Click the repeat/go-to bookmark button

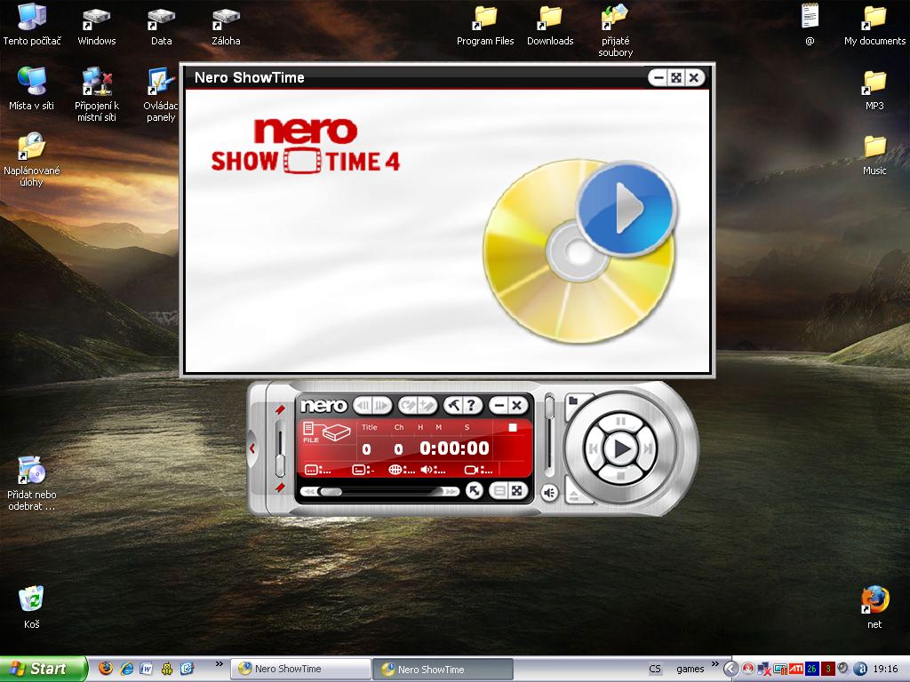coord(407,405)
